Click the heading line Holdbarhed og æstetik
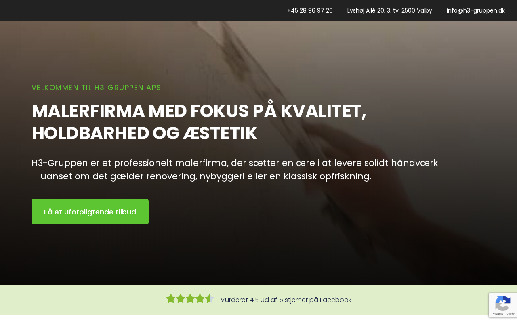The height and width of the screenshot is (323, 517). pyautogui.click(x=144, y=133)
